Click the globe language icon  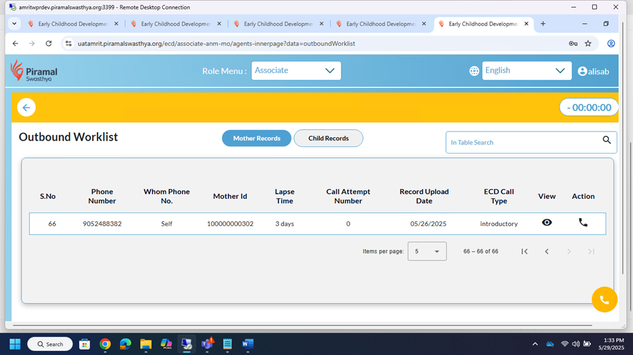(x=474, y=71)
